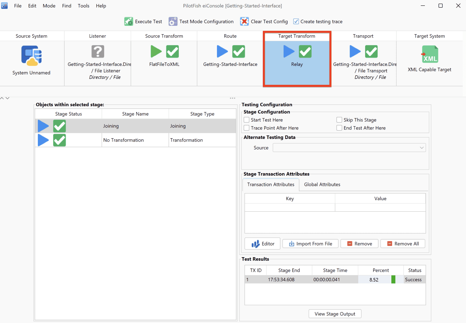This screenshot has height=323, width=466.
Task: Click the PilotFish application icon in title bar
Action: point(4,6)
